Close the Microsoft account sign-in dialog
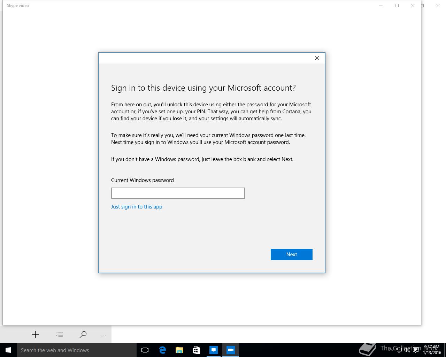This screenshot has width=446, height=357. (x=317, y=58)
